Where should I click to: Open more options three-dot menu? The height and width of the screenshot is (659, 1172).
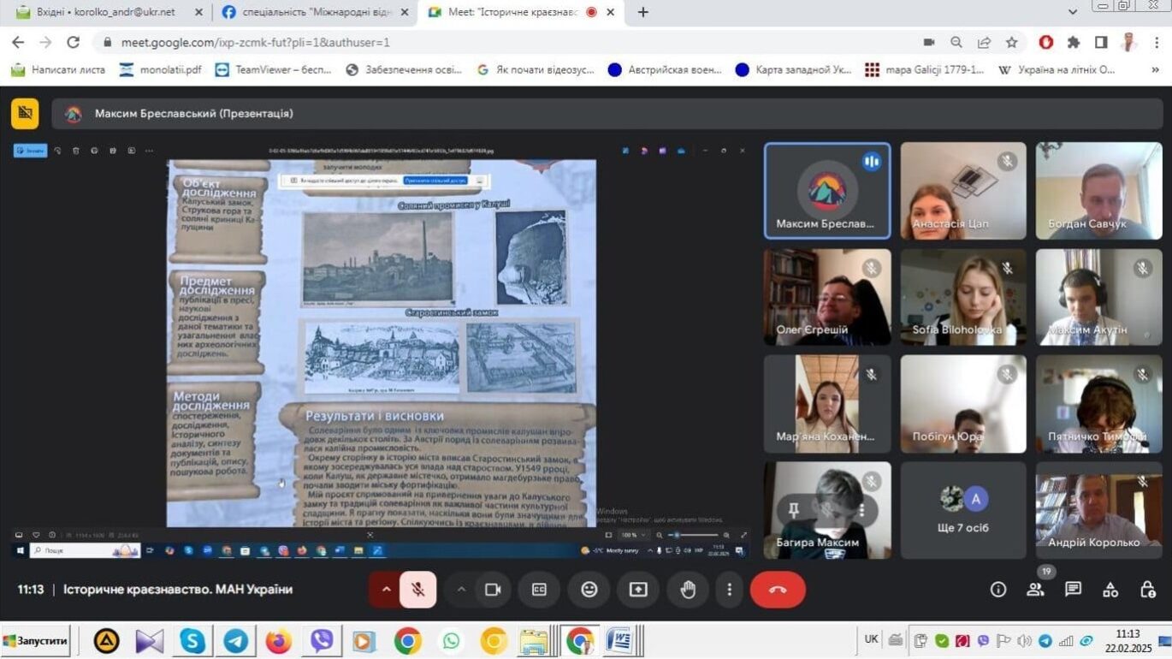(x=729, y=590)
